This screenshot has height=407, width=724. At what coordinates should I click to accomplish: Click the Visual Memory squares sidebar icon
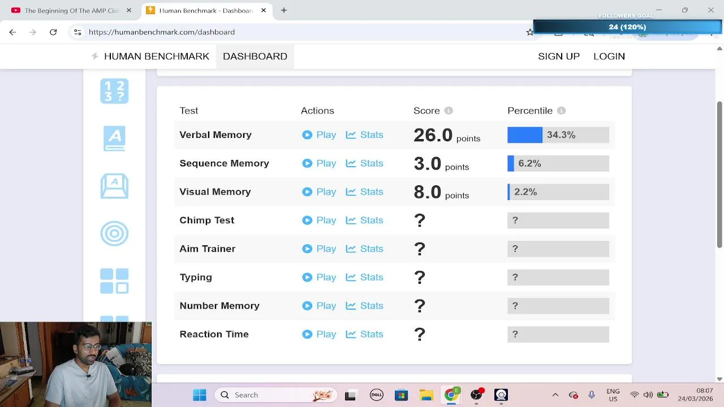(x=114, y=281)
